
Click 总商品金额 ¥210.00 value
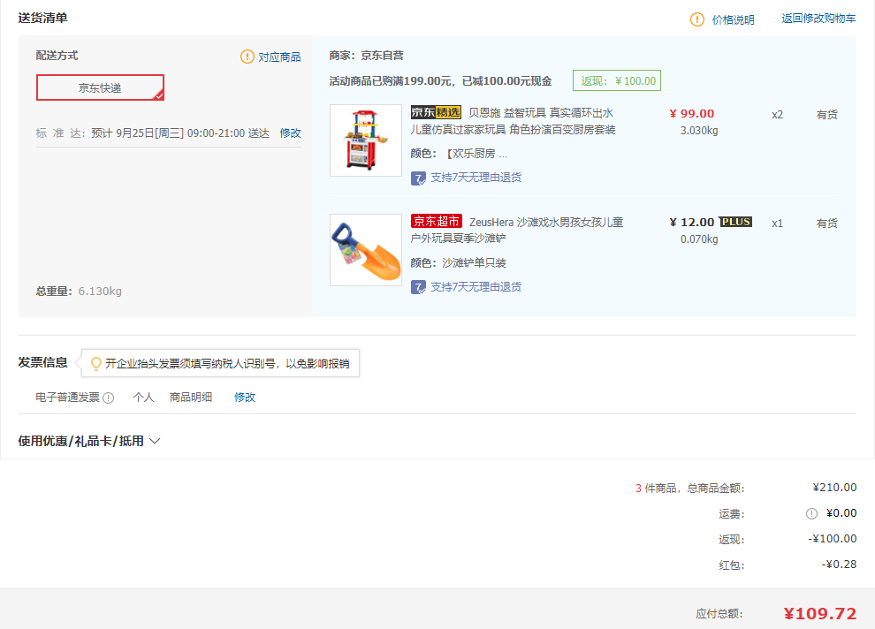coord(834,488)
